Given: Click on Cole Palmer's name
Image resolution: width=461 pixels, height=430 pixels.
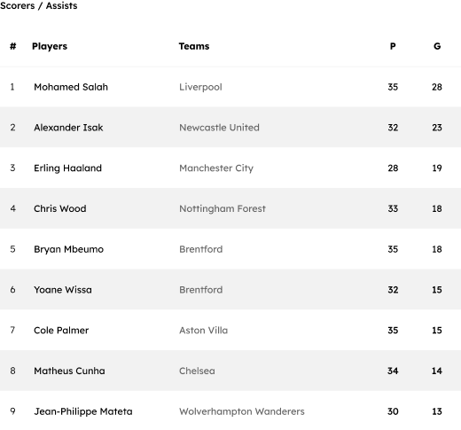Looking at the screenshot, I should (x=61, y=330).
